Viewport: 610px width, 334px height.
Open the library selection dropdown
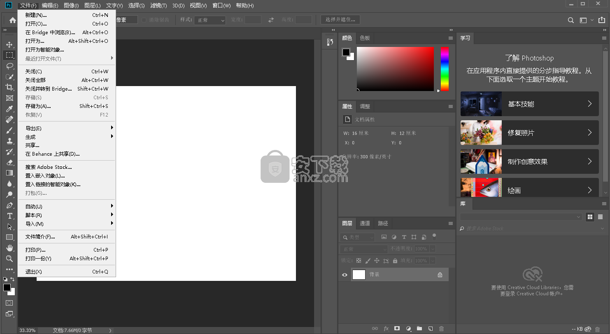coord(521,217)
